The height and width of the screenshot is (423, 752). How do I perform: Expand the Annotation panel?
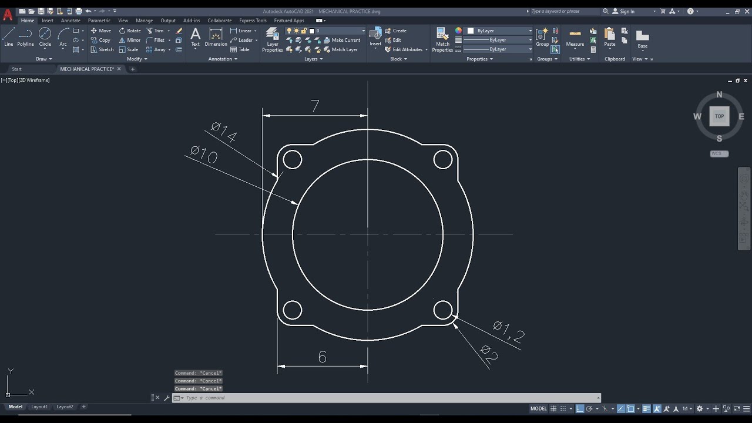(223, 59)
